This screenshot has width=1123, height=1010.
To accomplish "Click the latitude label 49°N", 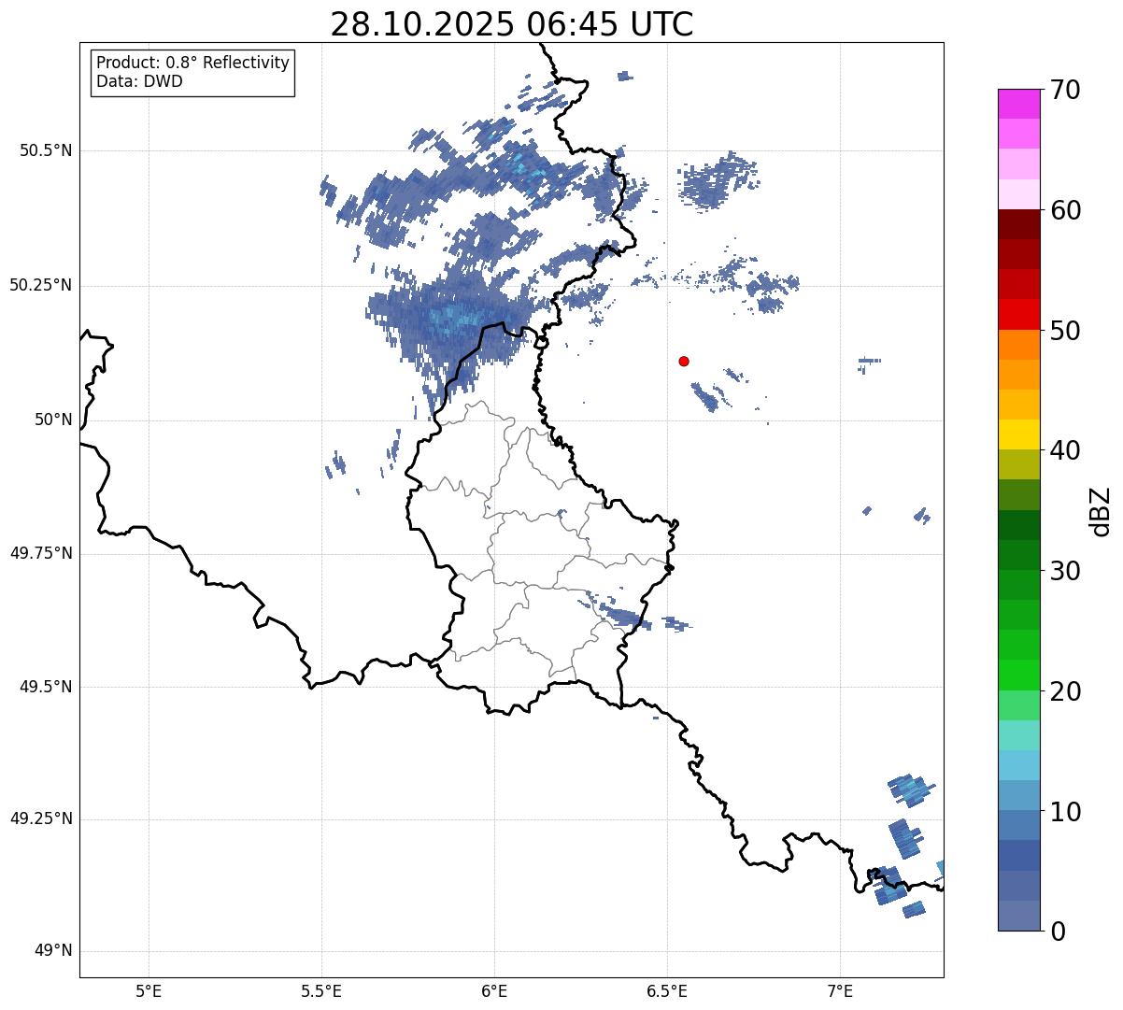I will (53, 951).
